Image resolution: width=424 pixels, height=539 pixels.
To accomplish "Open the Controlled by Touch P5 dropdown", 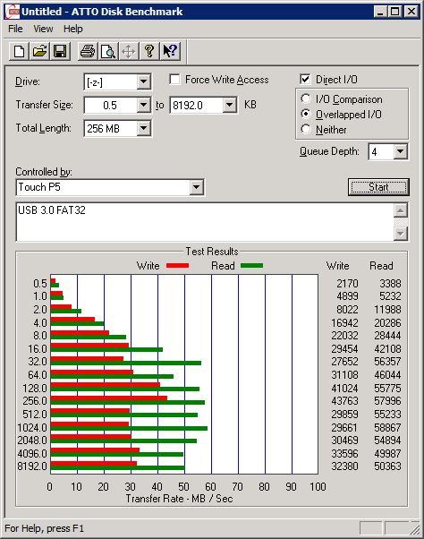I will point(196,187).
